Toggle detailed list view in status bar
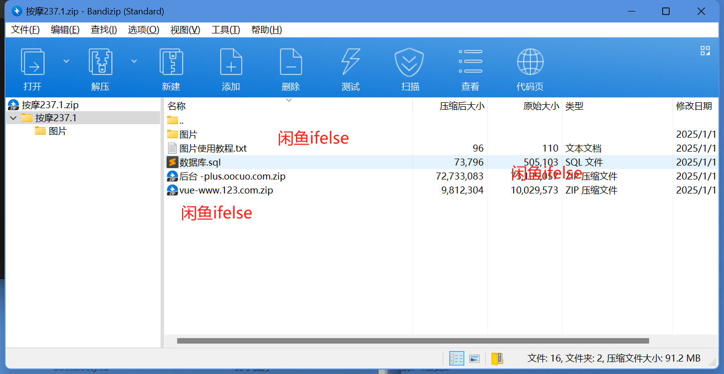724x374 pixels. pyautogui.click(x=456, y=359)
